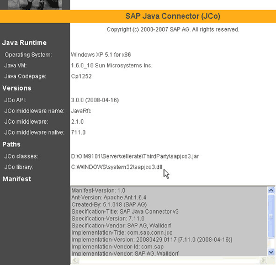Click the Created-By: 5.1.018 (SAP AG) line

(x=109, y=204)
